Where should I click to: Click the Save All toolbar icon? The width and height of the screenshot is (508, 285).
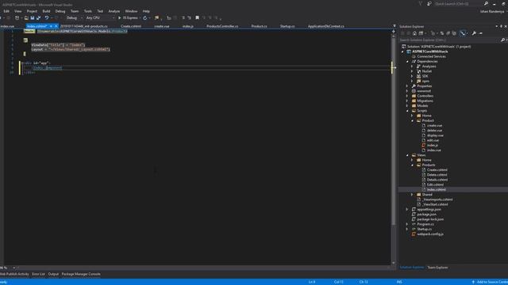[38, 17]
